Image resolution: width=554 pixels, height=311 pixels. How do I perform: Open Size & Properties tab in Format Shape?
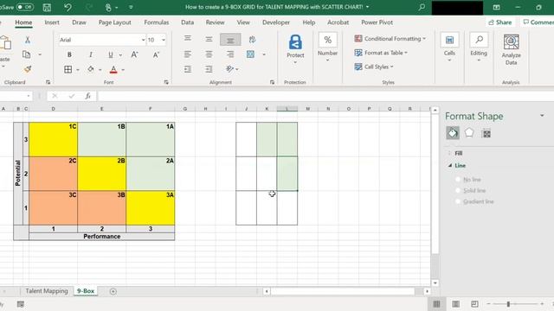click(486, 134)
